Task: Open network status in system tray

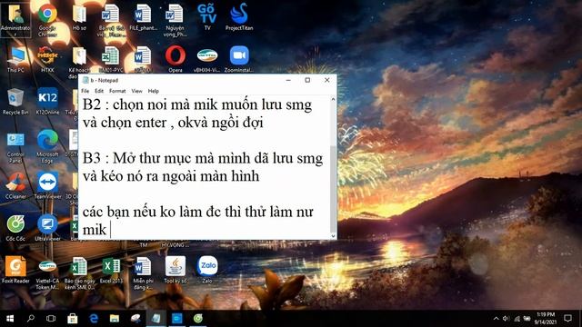Action: [517, 319]
